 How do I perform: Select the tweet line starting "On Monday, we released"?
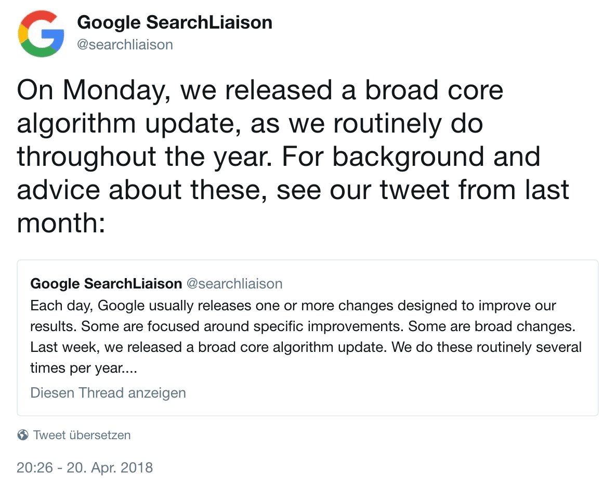pyautogui.click(x=260, y=90)
